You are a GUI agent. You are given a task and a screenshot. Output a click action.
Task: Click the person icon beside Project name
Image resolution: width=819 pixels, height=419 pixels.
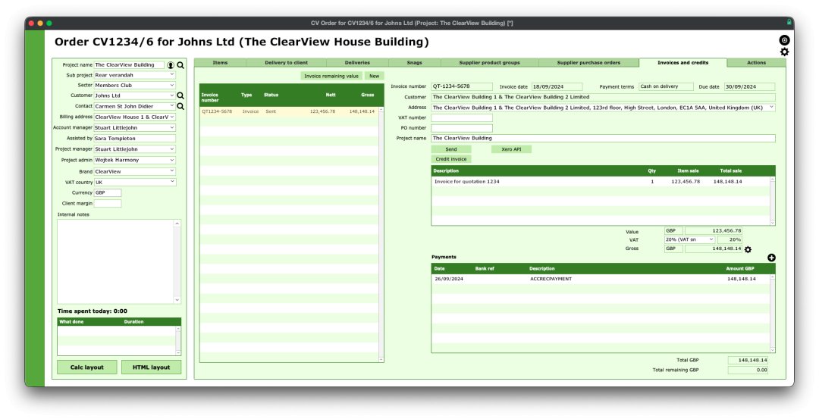click(x=171, y=65)
